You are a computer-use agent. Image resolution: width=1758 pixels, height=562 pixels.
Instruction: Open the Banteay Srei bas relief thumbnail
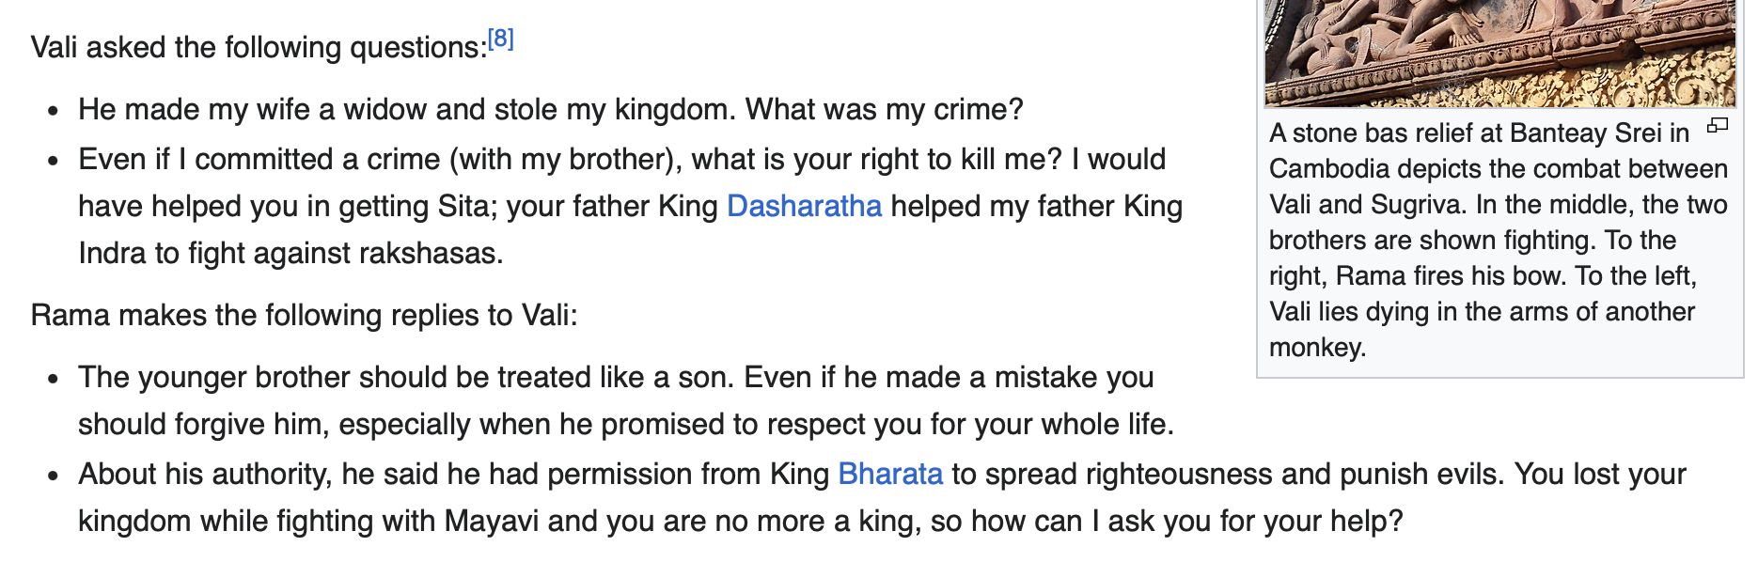coord(1499,53)
